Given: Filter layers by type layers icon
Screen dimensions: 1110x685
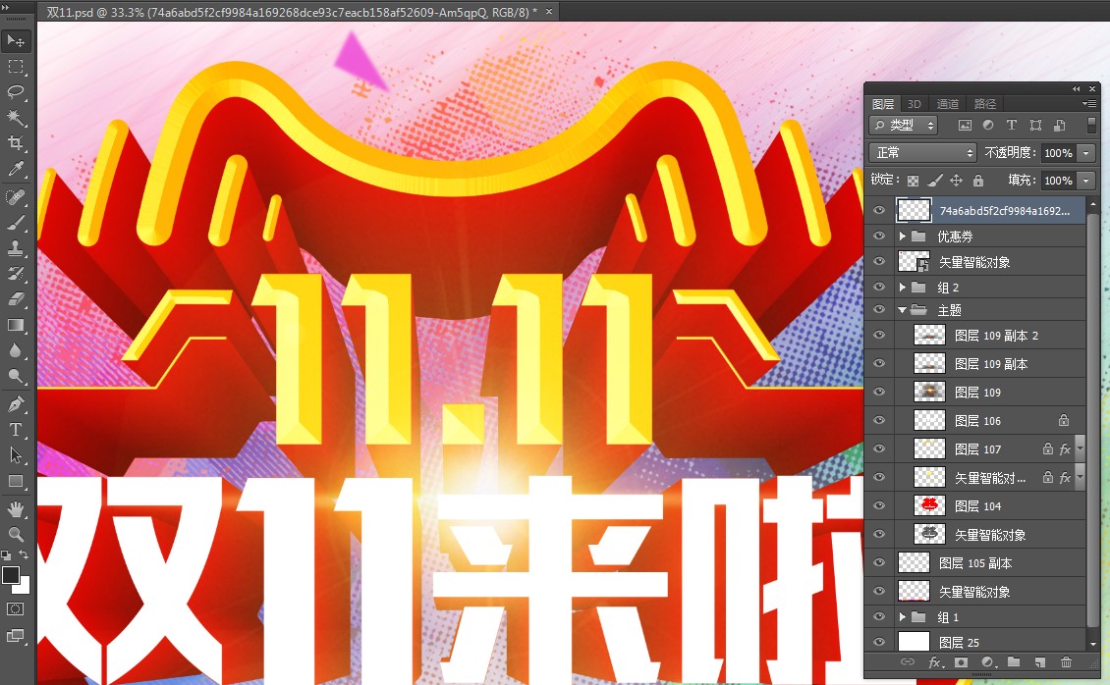Looking at the screenshot, I should tap(1012, 125).
